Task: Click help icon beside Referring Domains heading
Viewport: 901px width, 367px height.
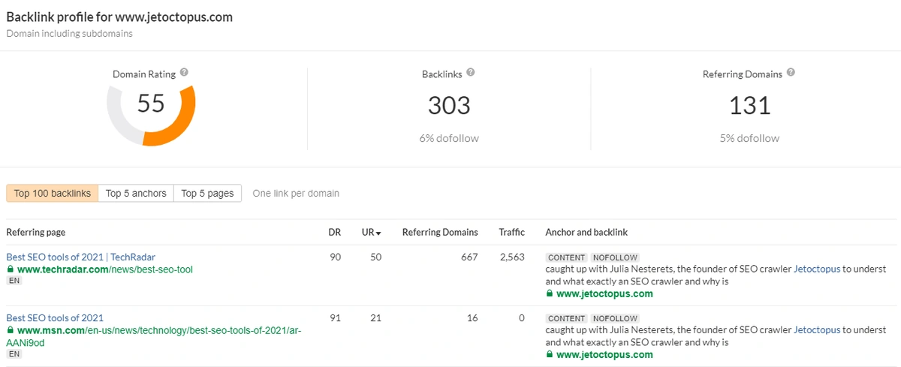Action: coord(791,73)
